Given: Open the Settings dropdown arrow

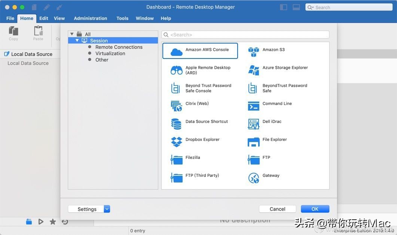Looking at the screenshot, I should click(x=107, y=209).
